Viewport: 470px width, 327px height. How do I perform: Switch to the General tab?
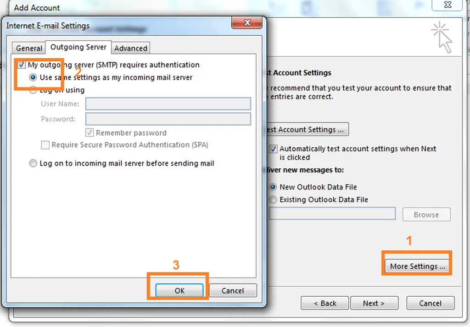(x=29, y=48)
